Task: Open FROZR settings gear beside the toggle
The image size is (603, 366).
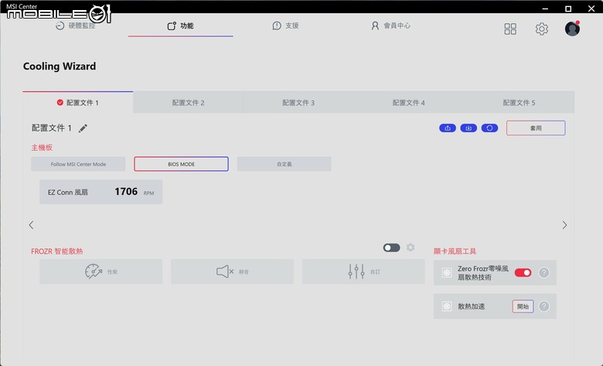Action: tap(411, 248)
